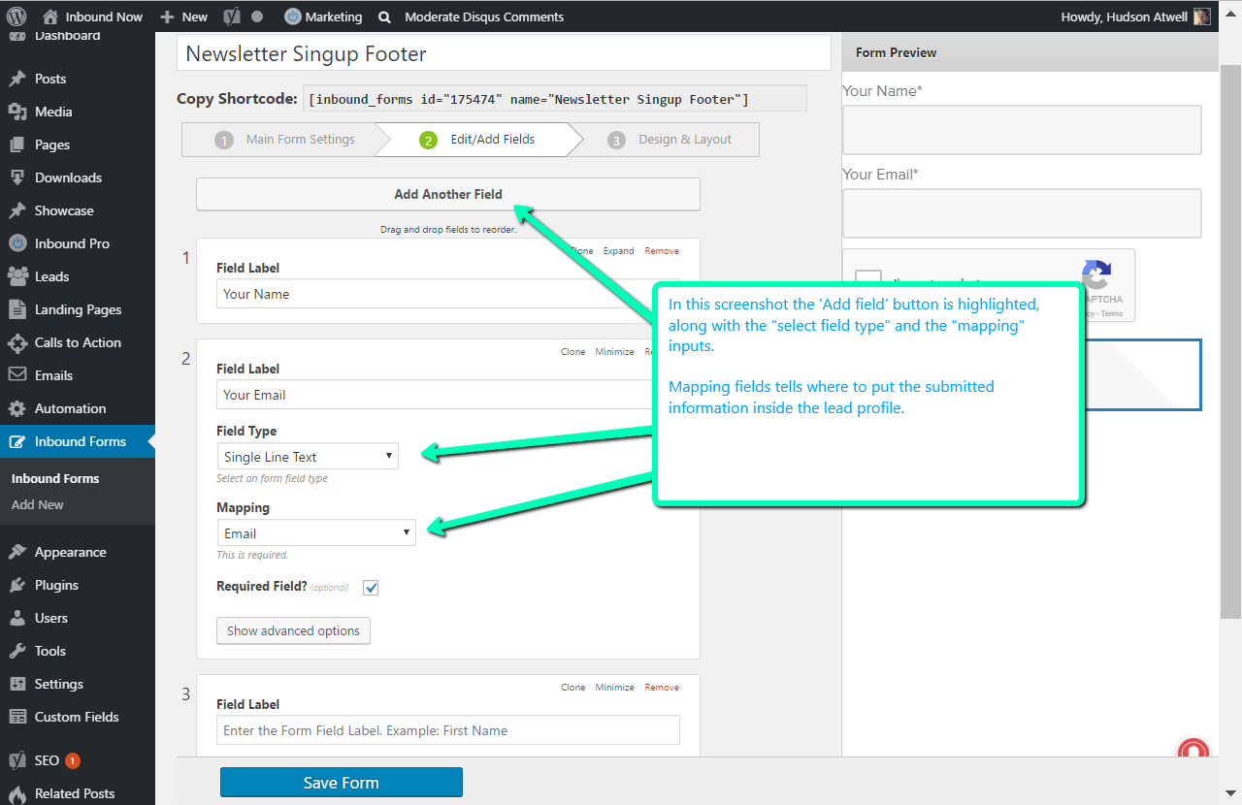This screenshot has width=1242, height=805.
Task: Click the Showcase pin icon in sidebar
Action: (17, 210)
